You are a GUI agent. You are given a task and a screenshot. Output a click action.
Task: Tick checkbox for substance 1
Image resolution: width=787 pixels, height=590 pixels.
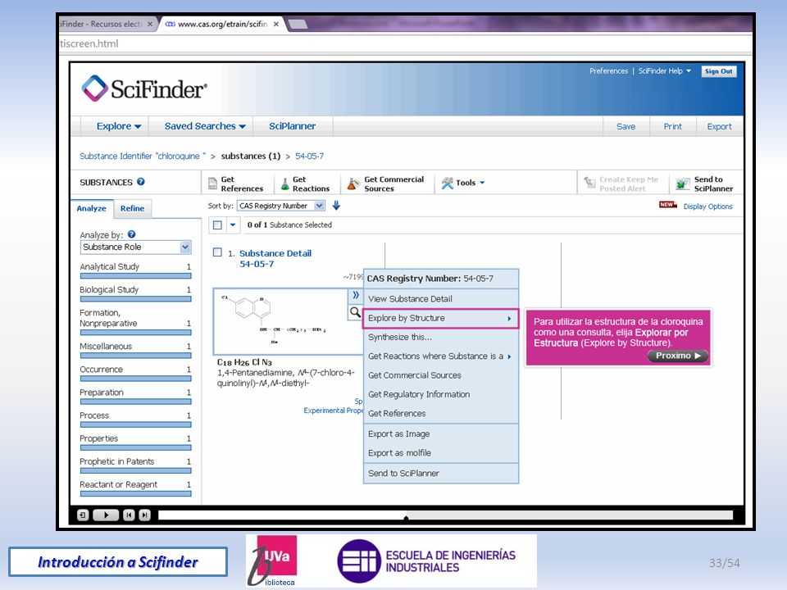coord(217,252)
